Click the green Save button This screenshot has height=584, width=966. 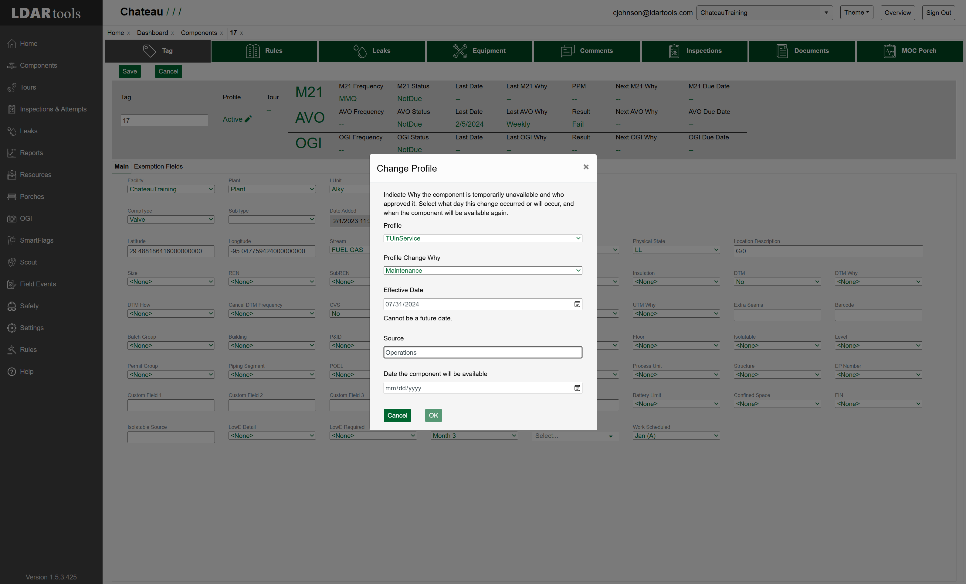tap(130, 71)
